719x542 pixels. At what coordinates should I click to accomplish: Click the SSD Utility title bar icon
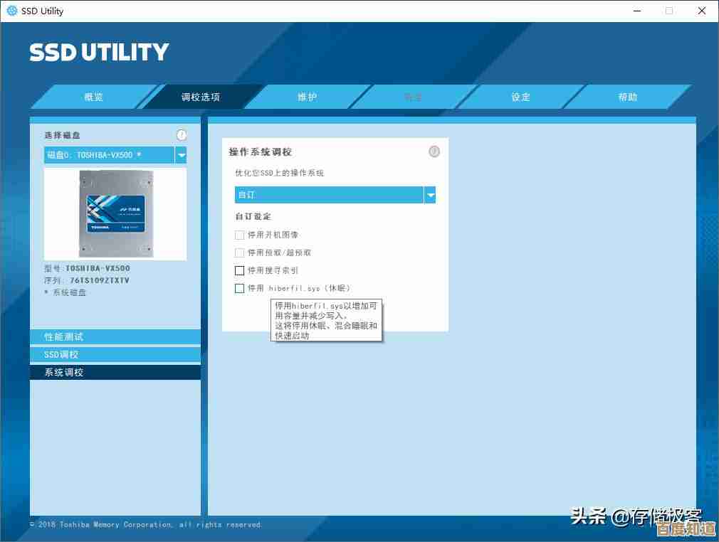(x=12, y=11)
